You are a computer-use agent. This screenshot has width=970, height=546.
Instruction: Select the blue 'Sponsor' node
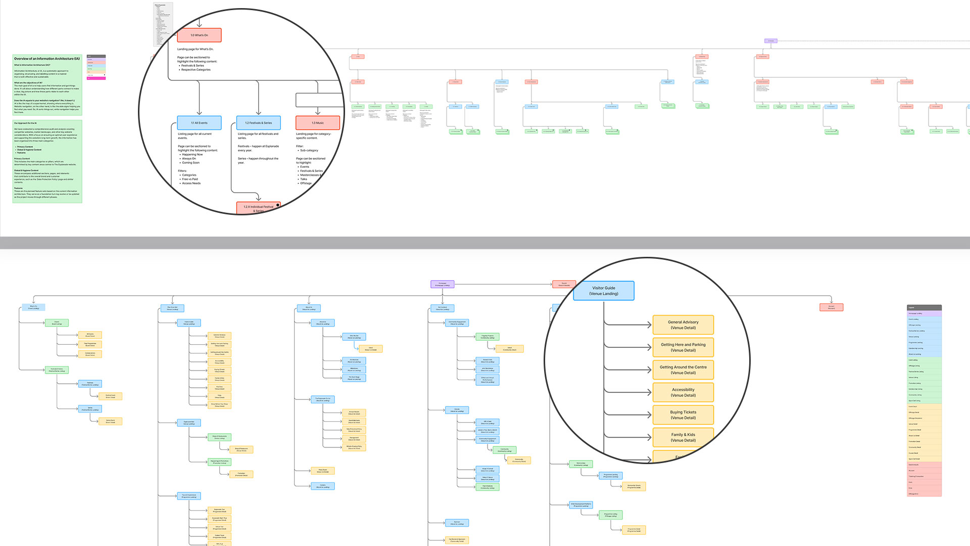click(x=457, y=523)
